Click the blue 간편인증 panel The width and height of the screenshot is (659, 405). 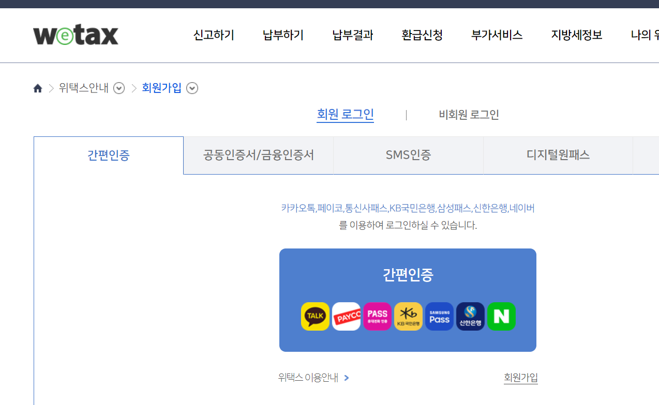click(408, 275)
